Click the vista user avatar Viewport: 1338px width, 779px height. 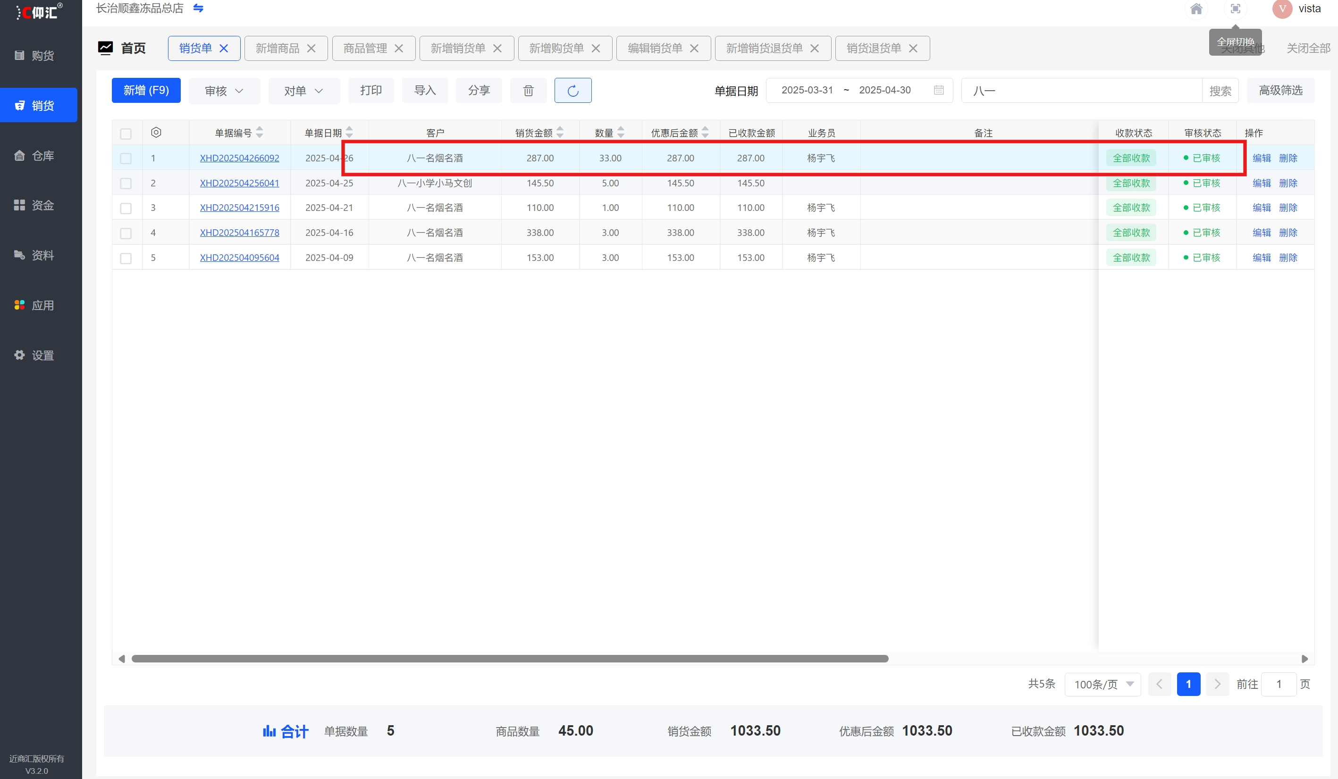click(1282, 8)
